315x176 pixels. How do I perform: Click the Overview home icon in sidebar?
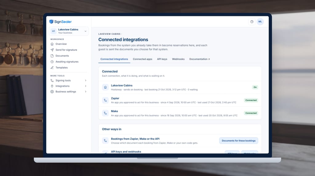point(52,44)
